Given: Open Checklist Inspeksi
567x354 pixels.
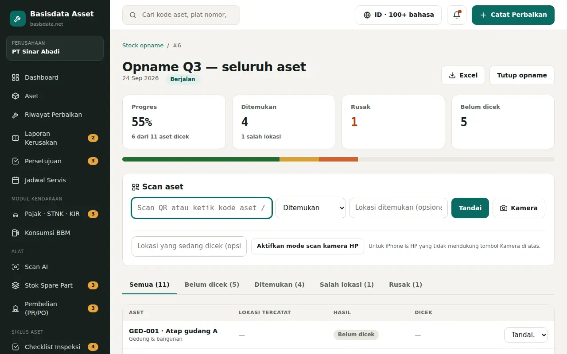Looking at the screenshot, I should click(x=55, y=347).
